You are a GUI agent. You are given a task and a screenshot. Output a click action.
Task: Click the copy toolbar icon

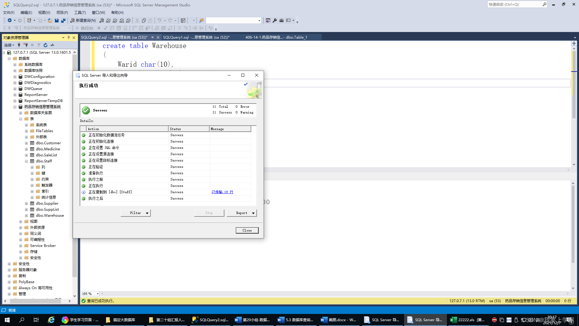click(144, 21)
